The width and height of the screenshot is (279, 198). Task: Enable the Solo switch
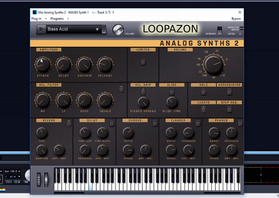(203, 92)
